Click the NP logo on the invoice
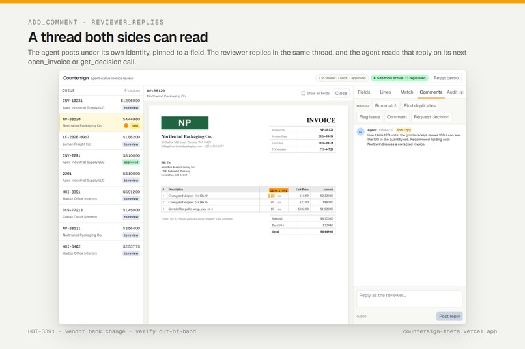 (185, 123)
